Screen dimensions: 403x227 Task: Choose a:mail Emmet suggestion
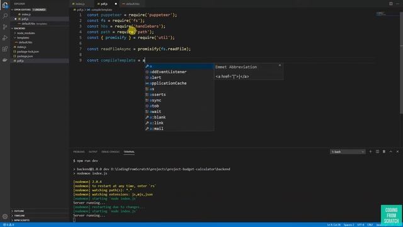pos(179,129)
